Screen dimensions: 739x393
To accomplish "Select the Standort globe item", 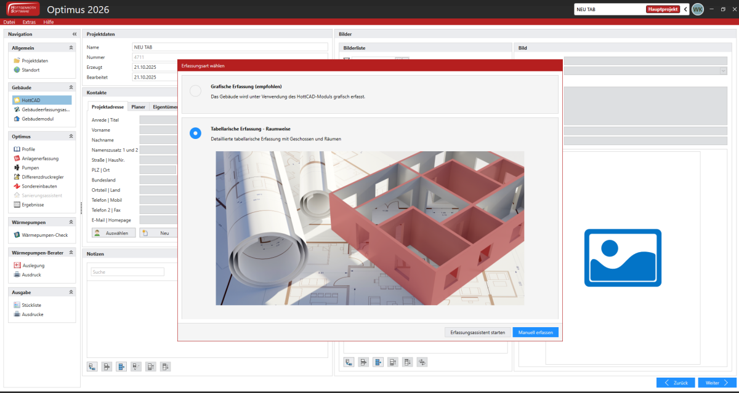I will pyautogui.click(x=31, y=69).
